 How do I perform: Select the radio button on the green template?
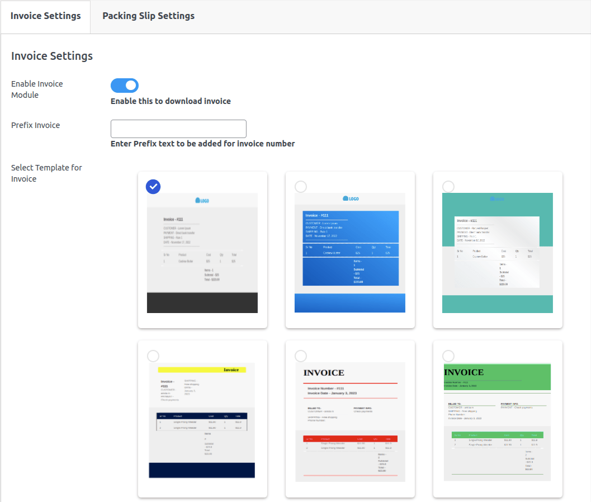(448, 356)
